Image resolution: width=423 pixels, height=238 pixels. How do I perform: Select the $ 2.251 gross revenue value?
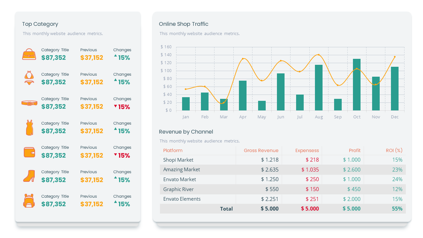point(270,199)
